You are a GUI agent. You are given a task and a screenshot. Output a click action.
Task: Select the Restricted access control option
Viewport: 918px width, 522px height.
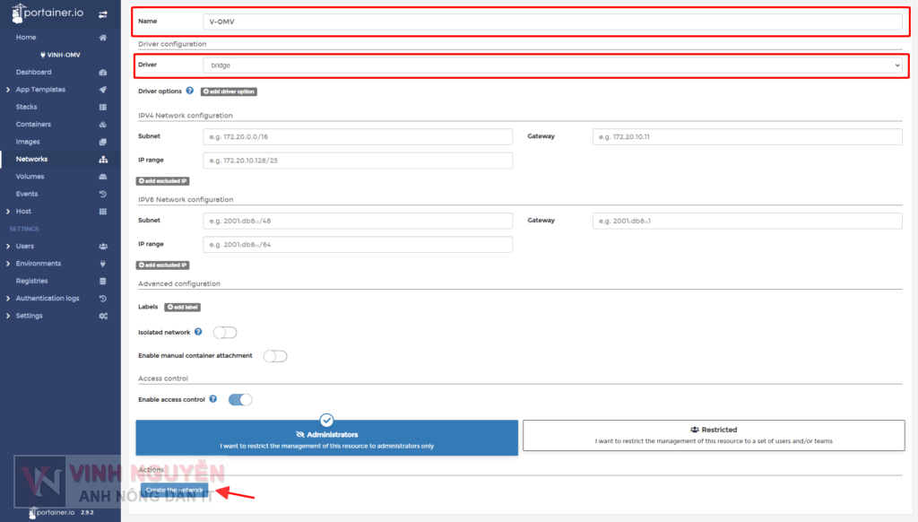[x=714, y=435]
